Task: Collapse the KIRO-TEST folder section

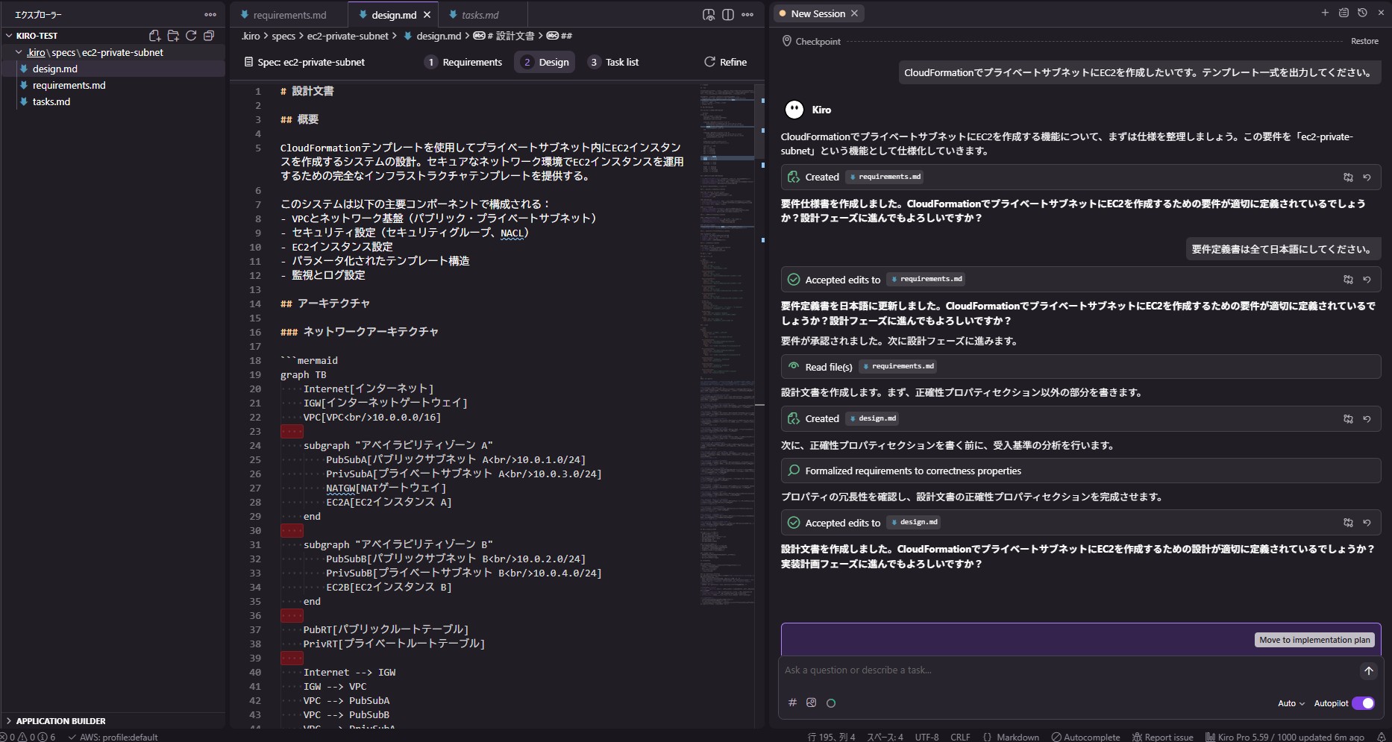Action: point(9,36)
